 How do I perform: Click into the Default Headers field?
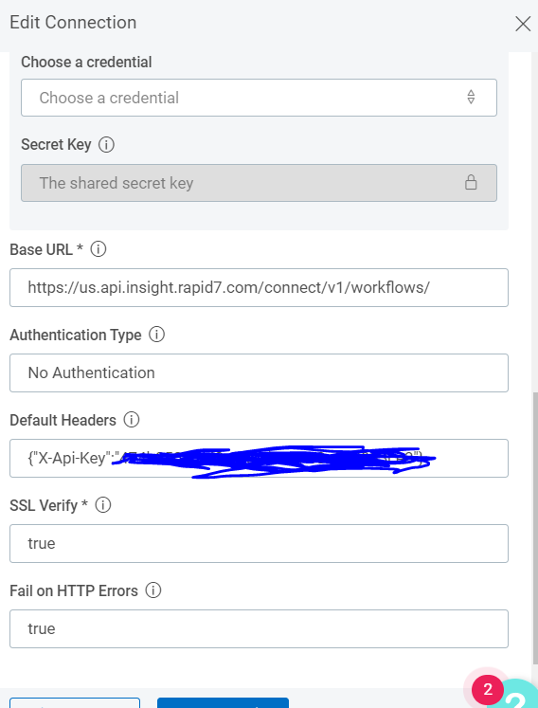point(259,459)
